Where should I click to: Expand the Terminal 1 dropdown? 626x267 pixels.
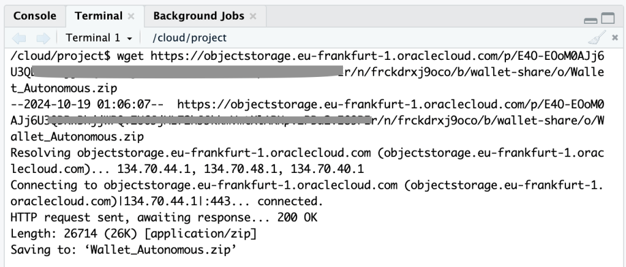[x=99, y=38]
